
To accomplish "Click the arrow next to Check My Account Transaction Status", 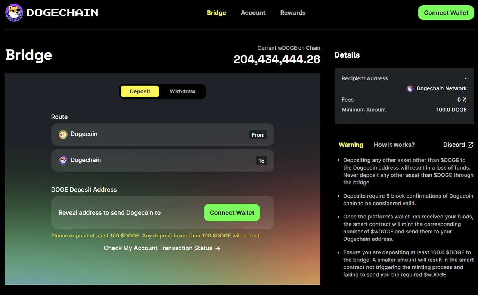I will (218, 248).
